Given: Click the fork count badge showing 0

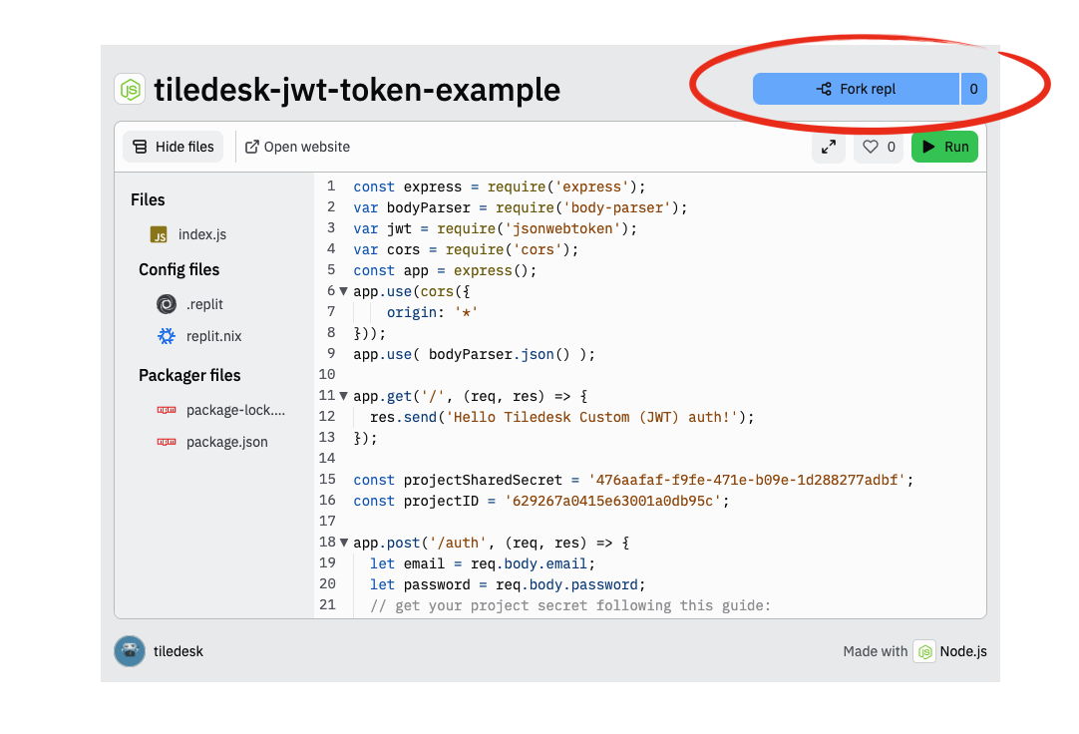Looking at the screenshot, I should point(973,89).
